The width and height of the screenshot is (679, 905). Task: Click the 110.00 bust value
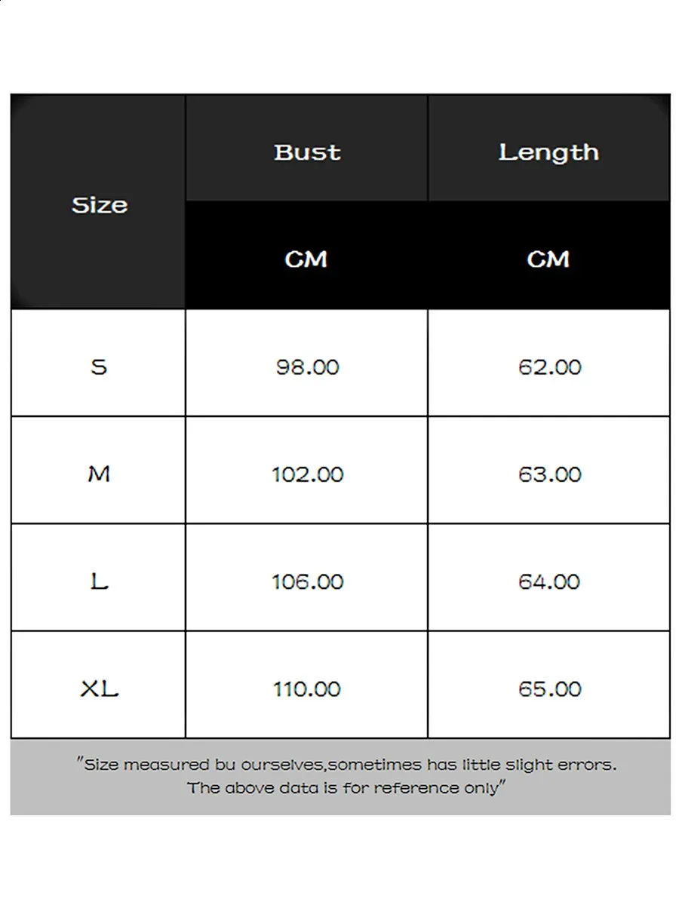[x=307, y=689]
